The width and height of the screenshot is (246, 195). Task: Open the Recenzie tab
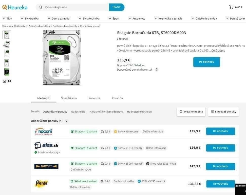94,98
